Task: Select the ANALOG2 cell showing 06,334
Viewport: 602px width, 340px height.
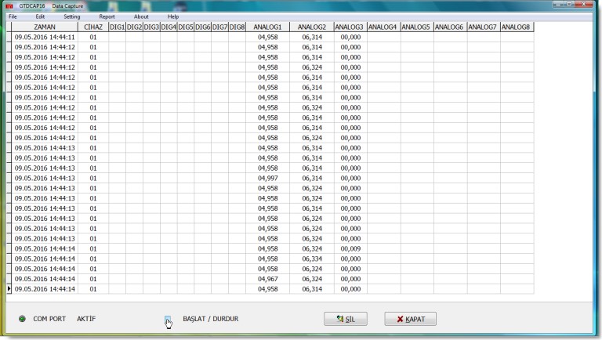Action: pos(312,259)
